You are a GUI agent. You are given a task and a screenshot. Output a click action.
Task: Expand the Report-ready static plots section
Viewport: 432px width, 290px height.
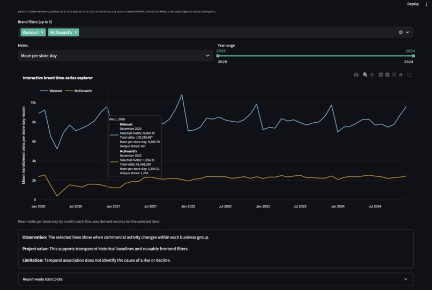click(x=215, y=279)
